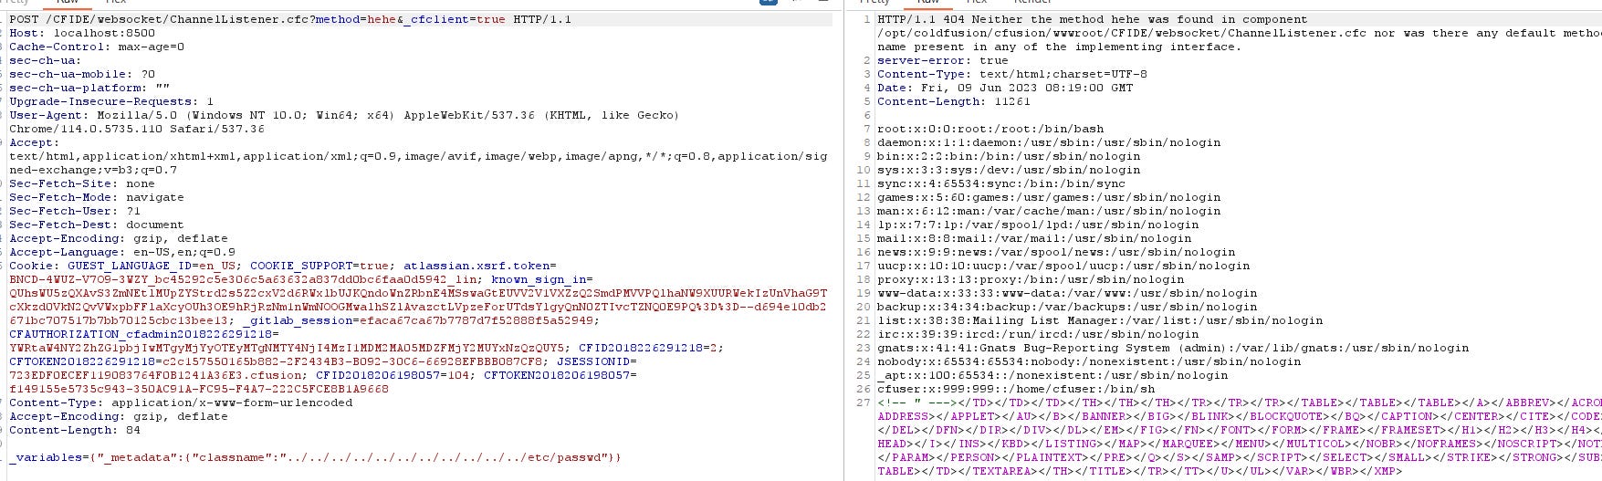1602x481 pixels.
Task: Click the daemon:x:1:1 passwd entry
Action: click(x=1049, y=142)
